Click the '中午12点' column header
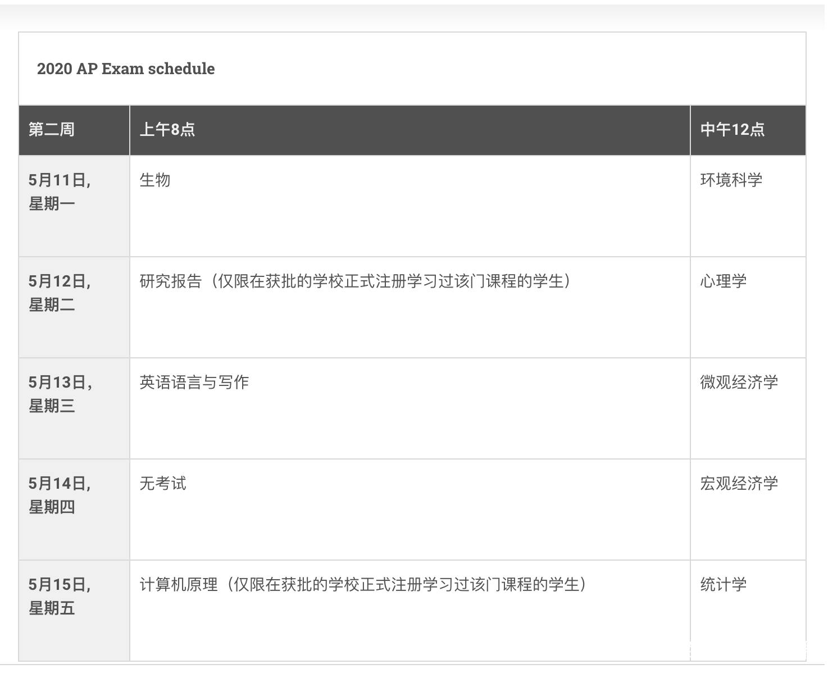Viewport: 828px width, 673px height. click(733, 130)
